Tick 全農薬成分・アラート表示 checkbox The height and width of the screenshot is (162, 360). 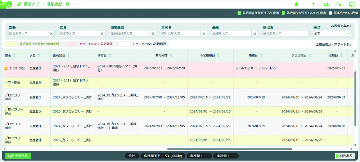click(312, 45)
